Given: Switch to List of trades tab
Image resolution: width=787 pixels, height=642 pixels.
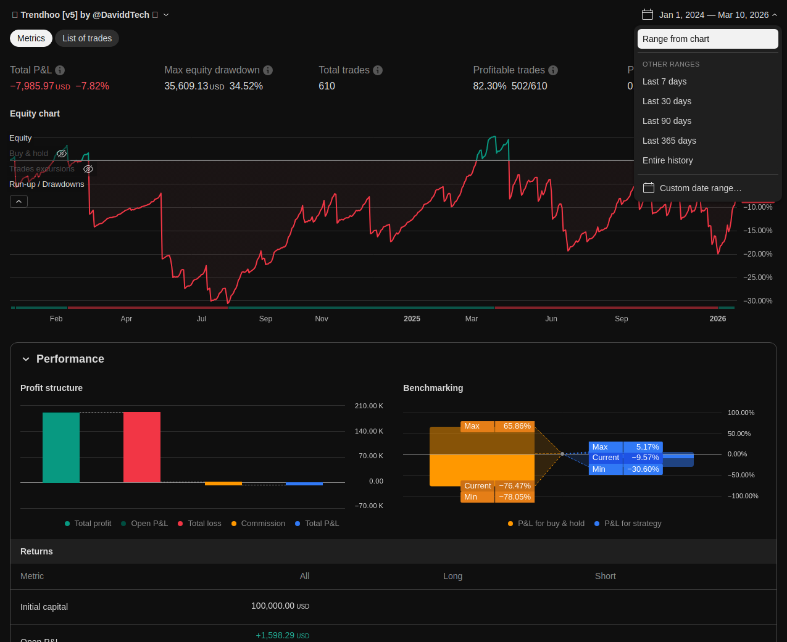Looking at the screenshot, I should (x=87, y=38).
